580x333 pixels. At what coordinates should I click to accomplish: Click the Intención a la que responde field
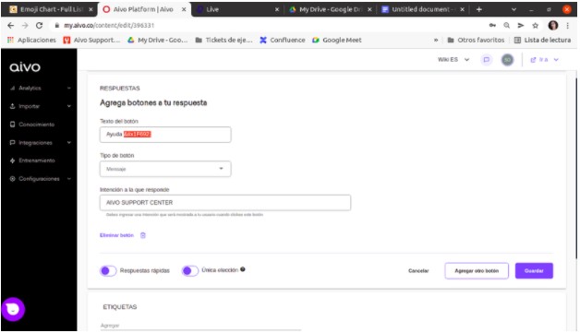225,203
